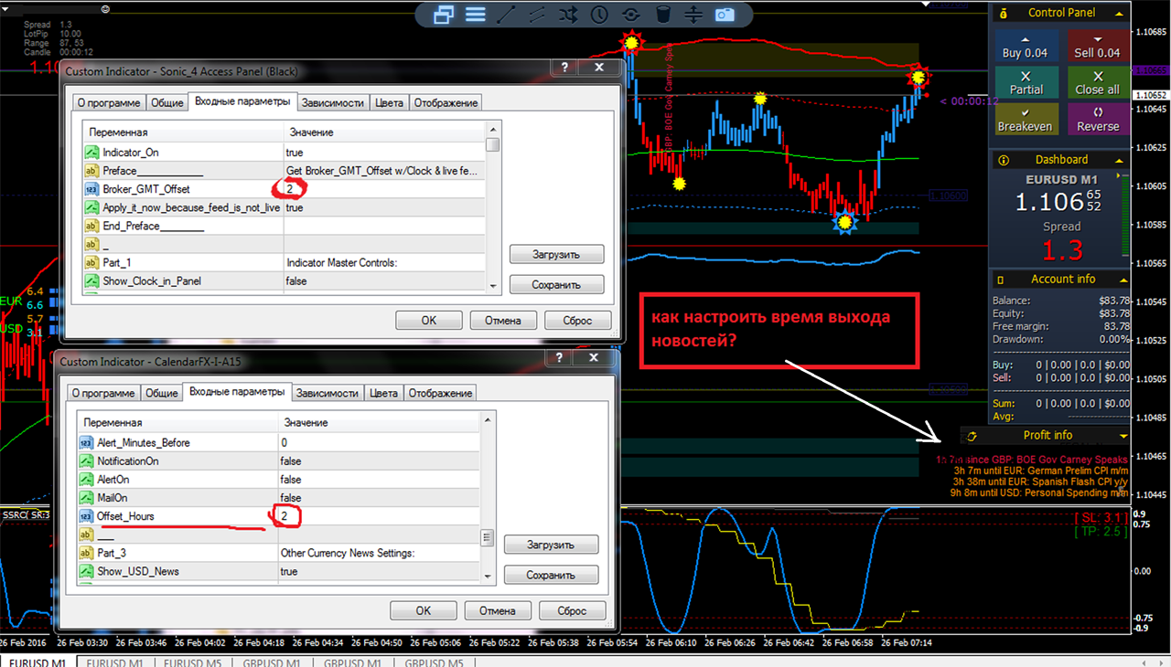Select the MailOn false value

(379, 498)
